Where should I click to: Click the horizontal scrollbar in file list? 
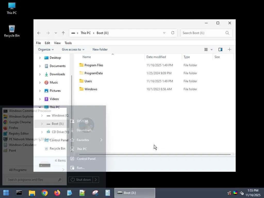[x=155, y=154]
